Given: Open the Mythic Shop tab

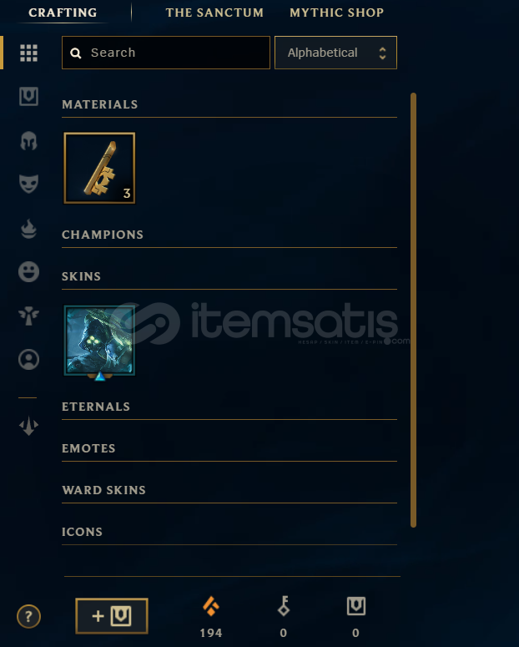Looking at the screenshot, I should [x=336, y=13].
